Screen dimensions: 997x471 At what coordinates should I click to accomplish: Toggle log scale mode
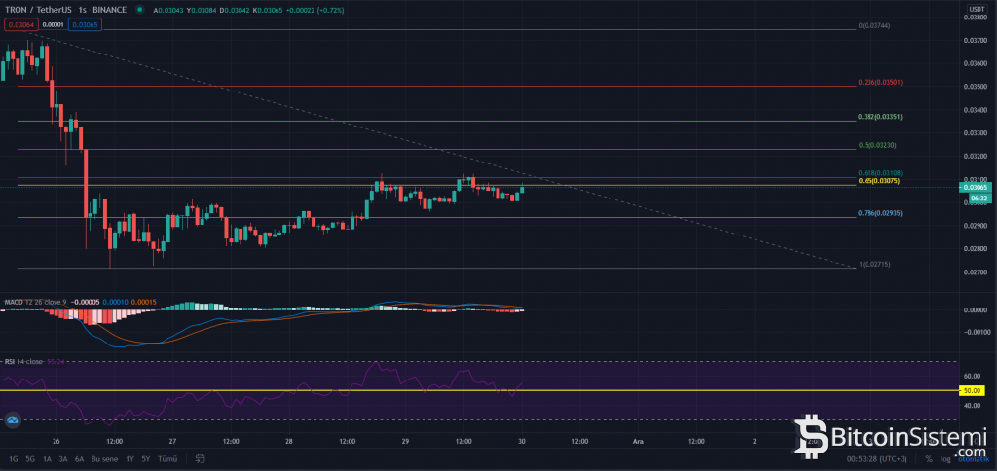coord(946,459)
